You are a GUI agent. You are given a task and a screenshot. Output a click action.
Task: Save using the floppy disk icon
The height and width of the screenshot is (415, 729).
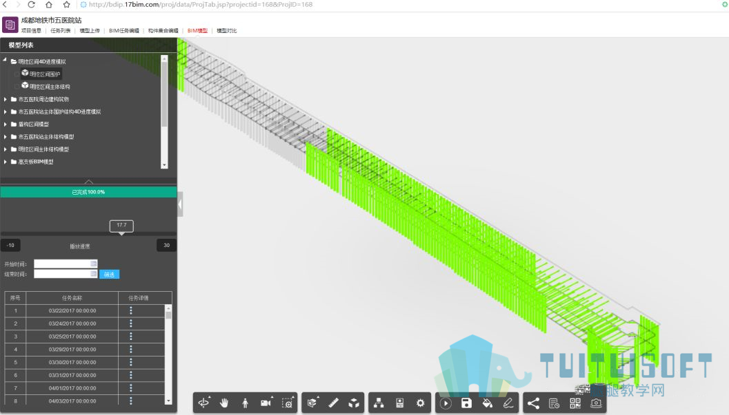click(x=466, y=403)
